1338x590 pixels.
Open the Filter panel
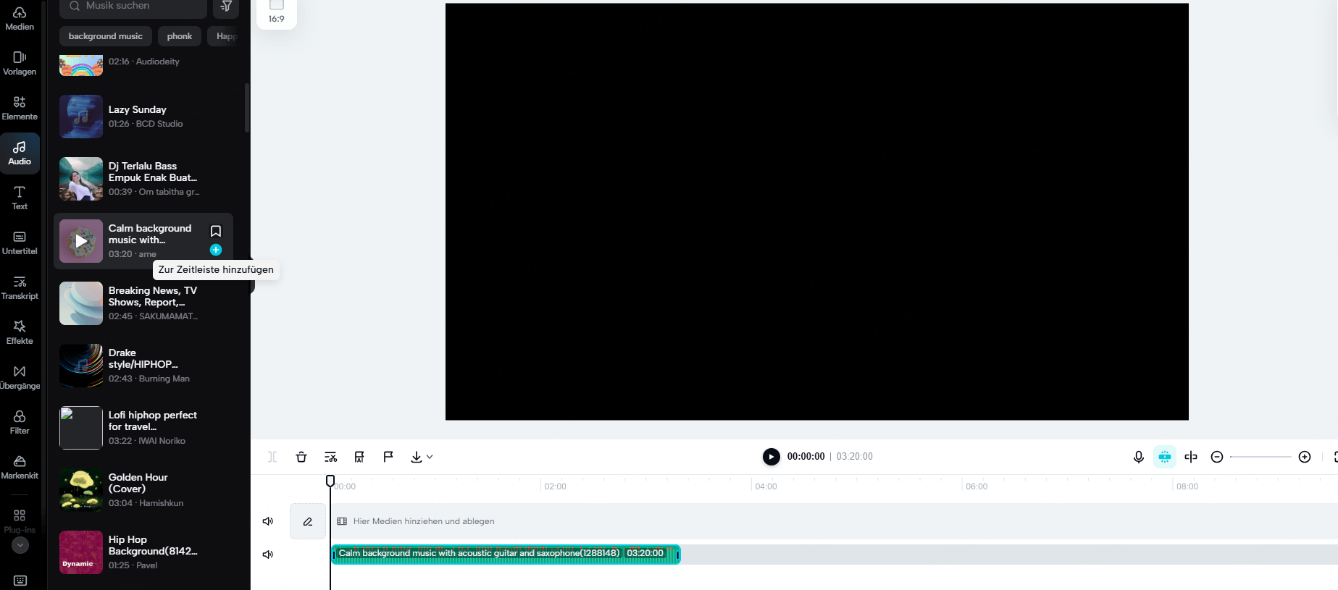click(20, 423)
